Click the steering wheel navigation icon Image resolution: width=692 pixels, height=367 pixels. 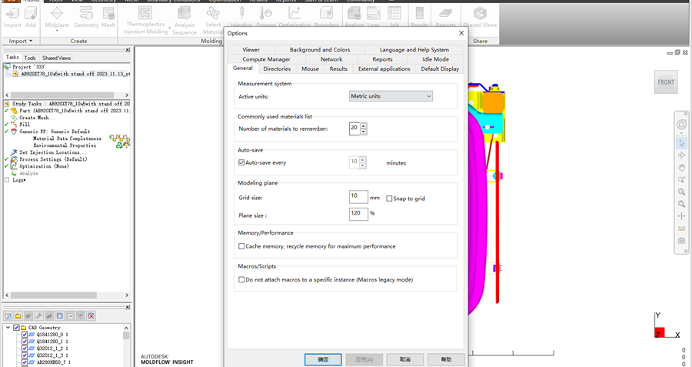point(681,125)
